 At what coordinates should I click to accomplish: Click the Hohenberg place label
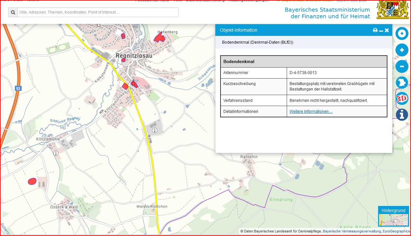168,32
